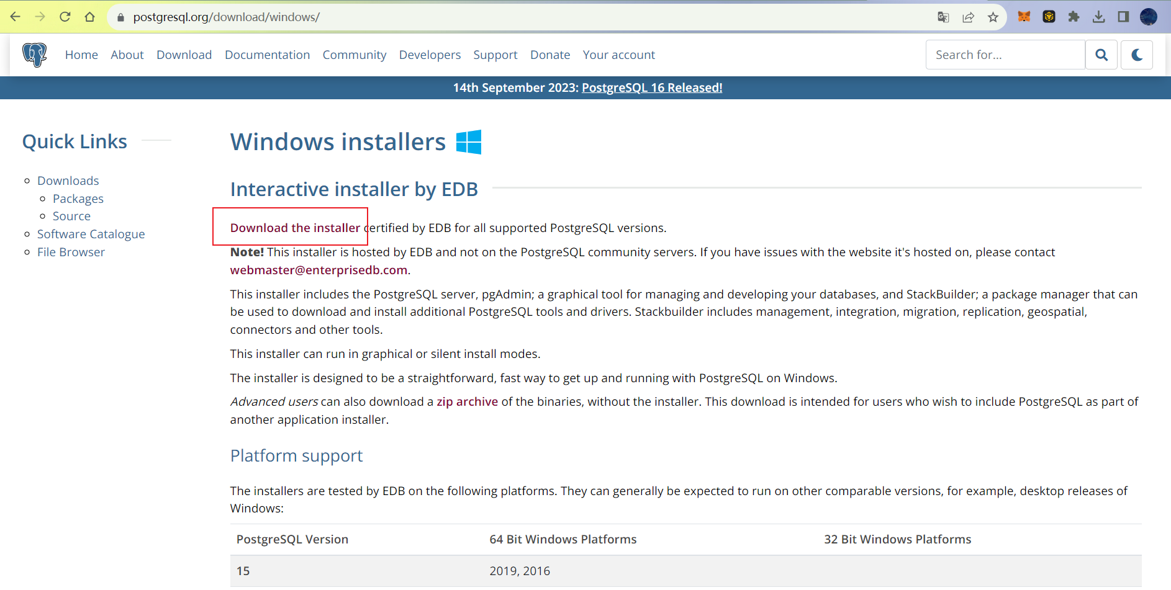This screenshot has width=1171, height=590.
Task: Open Software Catalogue quick link
Action: click(x=91, y=234)
